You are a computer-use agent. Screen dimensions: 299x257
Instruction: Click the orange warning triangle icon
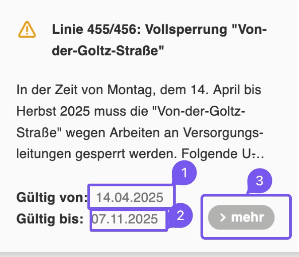(x=27, y=30)
